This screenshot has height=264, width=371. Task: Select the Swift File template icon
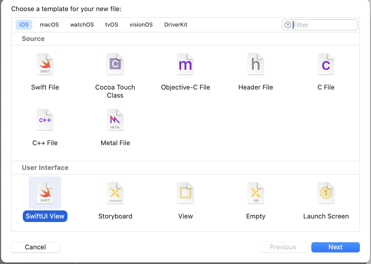(45, 64)
